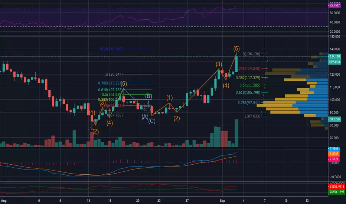Screen dimensions: 346x204
Task: Click the (C) corrective wave label
Action: click(151, 121)
